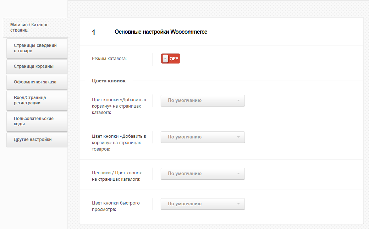Open the catalog pages add-to-cart color dropdown
Screen dimensions: 369x229
point(203,100)
